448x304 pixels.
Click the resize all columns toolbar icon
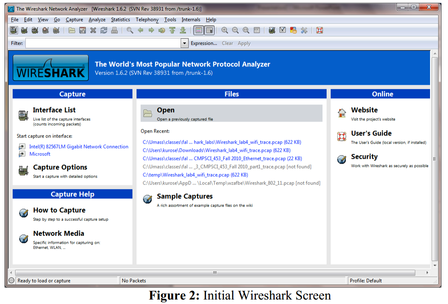click(x=257, y=30)
